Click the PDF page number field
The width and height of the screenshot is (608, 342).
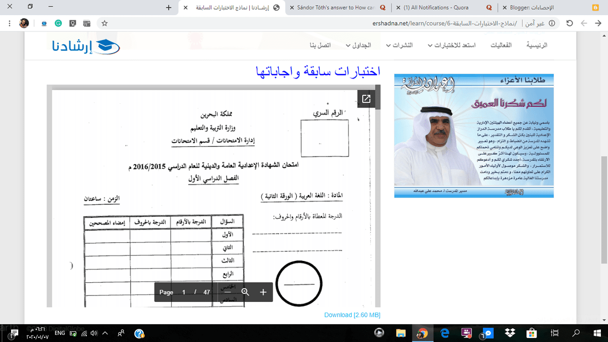pyautogui.click(x=184, y=292)
